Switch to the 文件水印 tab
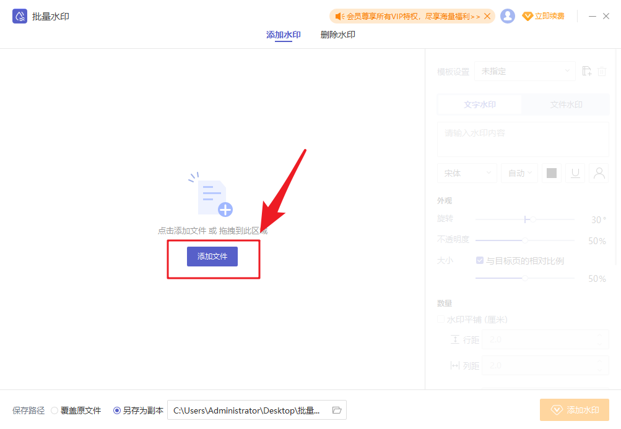This screenshot has height=429, width=621. [565, 104]
